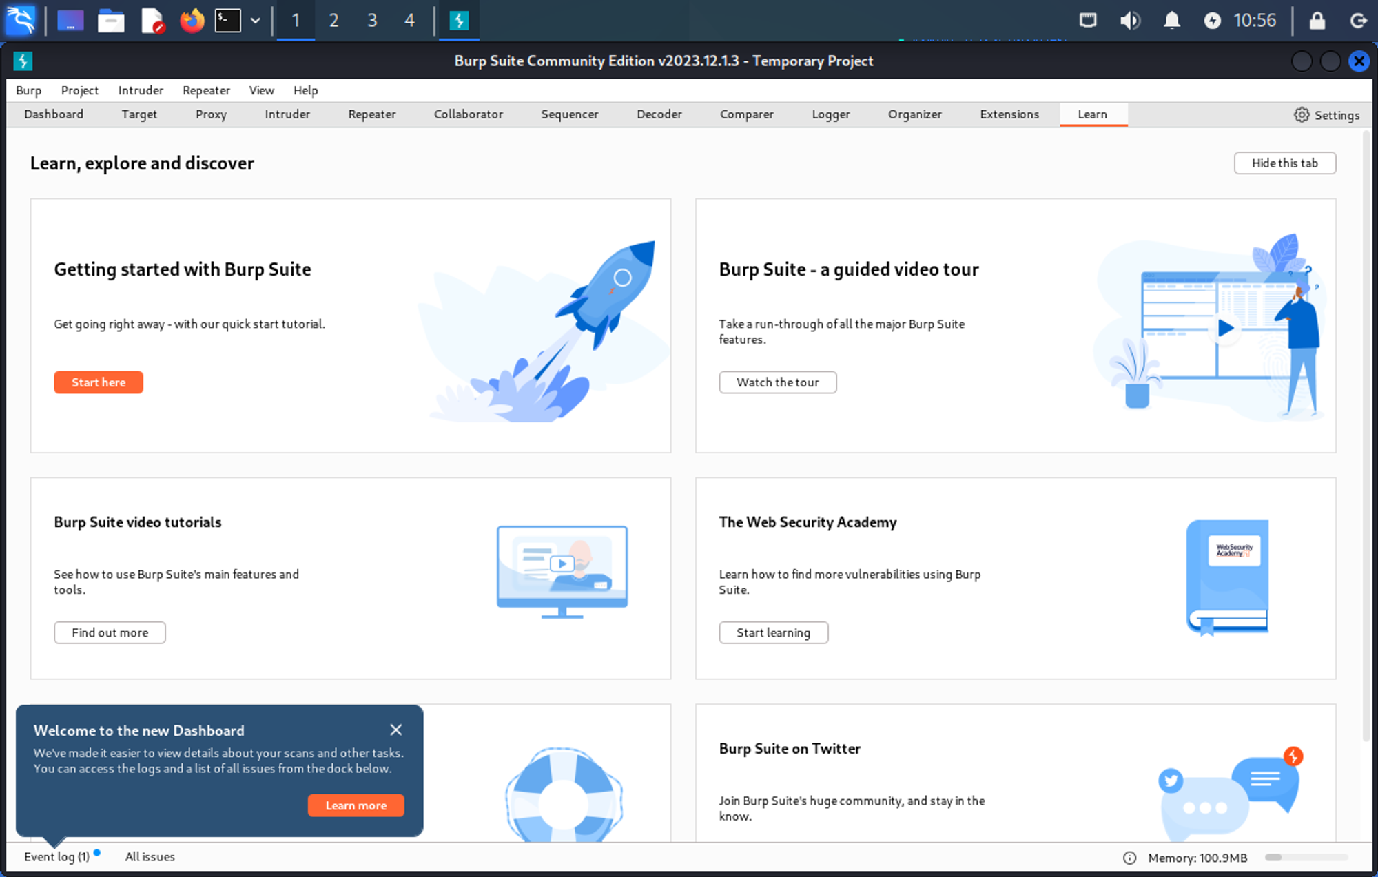
Task: Switch to the Sequencer tab
Action: click(570, 114)
